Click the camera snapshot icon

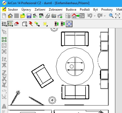tap(54, 16)
